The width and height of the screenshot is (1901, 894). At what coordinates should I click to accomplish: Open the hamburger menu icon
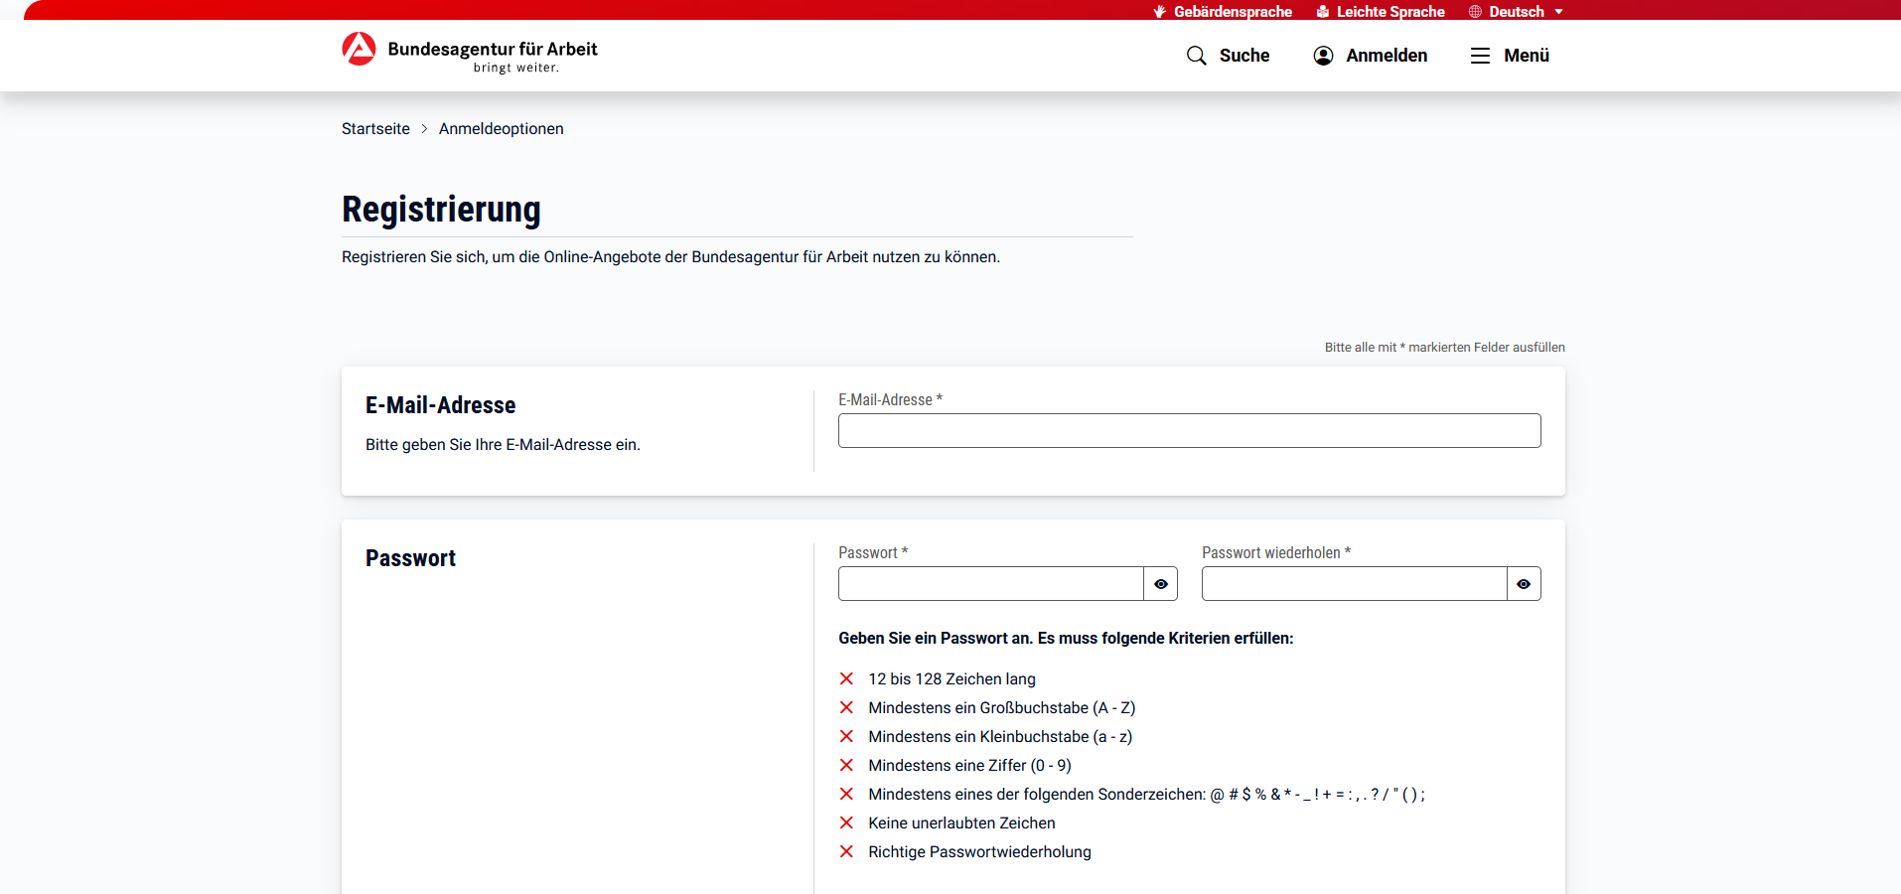pyautogui.click(x=1480, y=56)
